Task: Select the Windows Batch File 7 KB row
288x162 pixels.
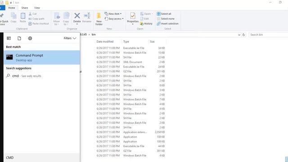Action: [x=130, y=99]
